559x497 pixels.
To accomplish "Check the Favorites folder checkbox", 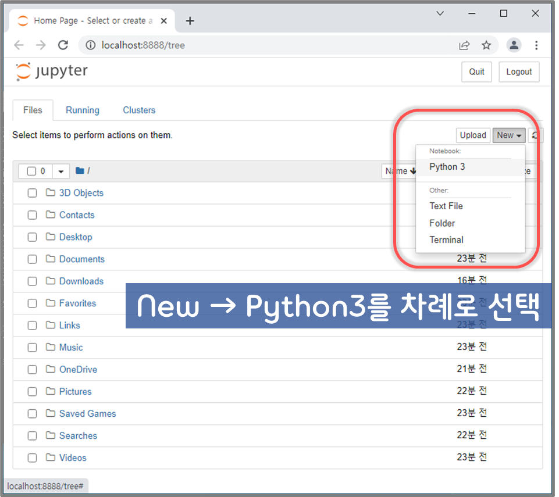I will click(x=33, y=303).
